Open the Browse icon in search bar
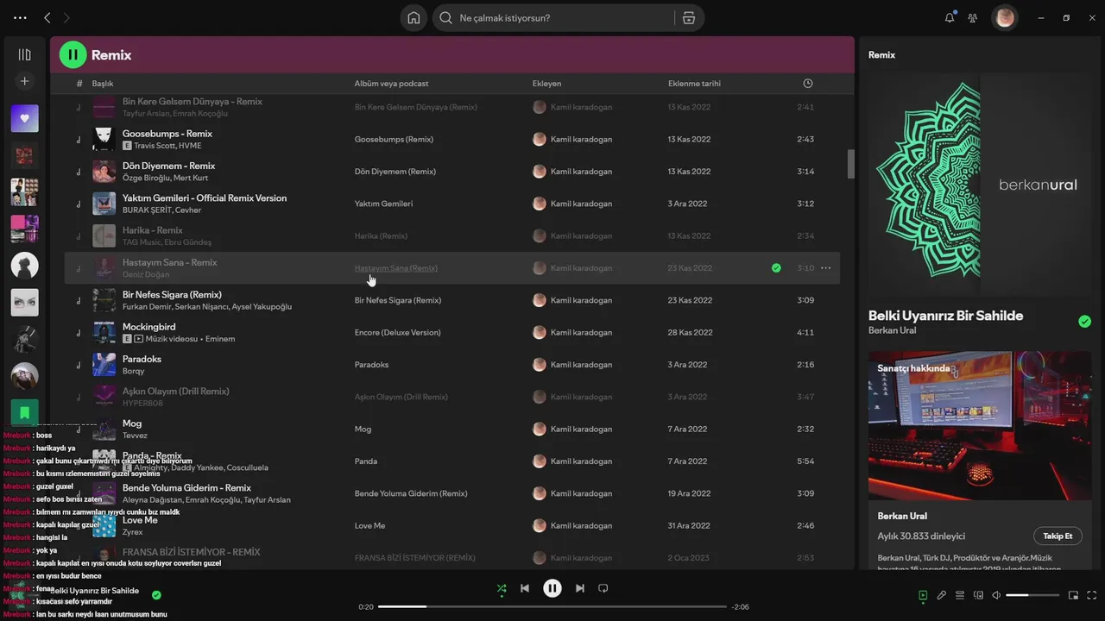Screen dimensions: 1105x621 (688, 18)
